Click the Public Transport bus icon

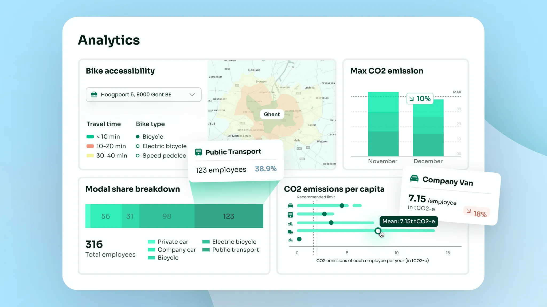[x=198, y=152]
